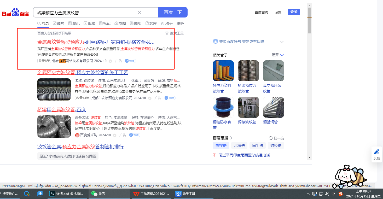Go to the 贴吧 tab

[136, 23]
